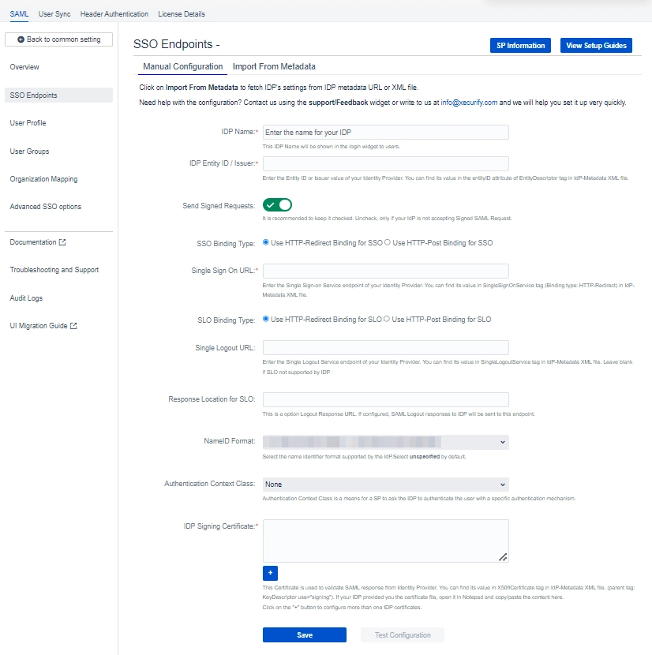This screenshot has width=652, height=655.
Task: Click the View Setup Guides button
Action: 596,46
